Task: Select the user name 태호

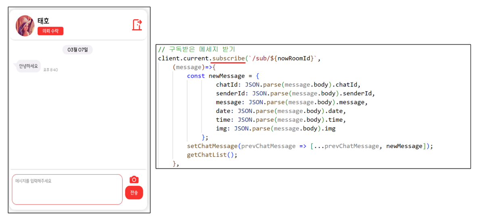Action: [44, 21]
